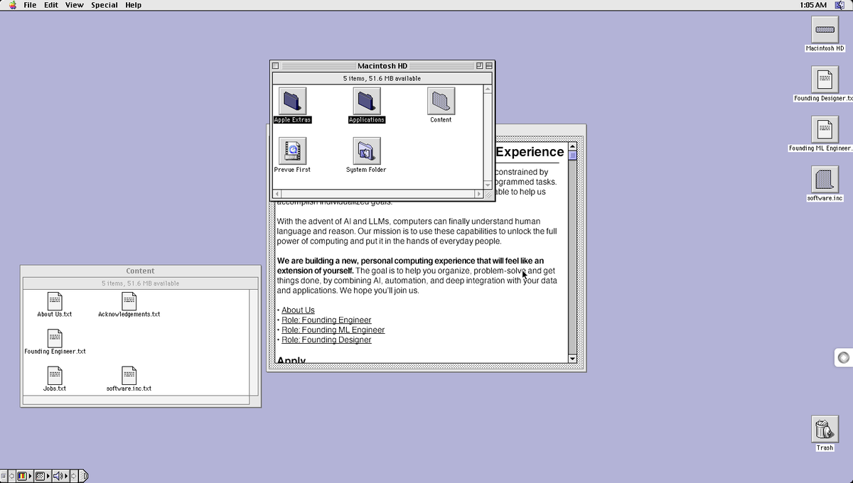The width and height of the screenshot is (853, 483).
Task: Open Monitor Color Depth control strip module
Action: pyautogui.click(x=22, y=476)
